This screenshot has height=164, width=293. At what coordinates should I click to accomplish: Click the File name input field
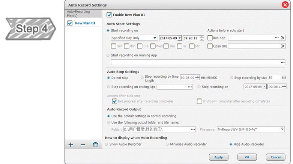pyautogui.click(x=248, y=129)
